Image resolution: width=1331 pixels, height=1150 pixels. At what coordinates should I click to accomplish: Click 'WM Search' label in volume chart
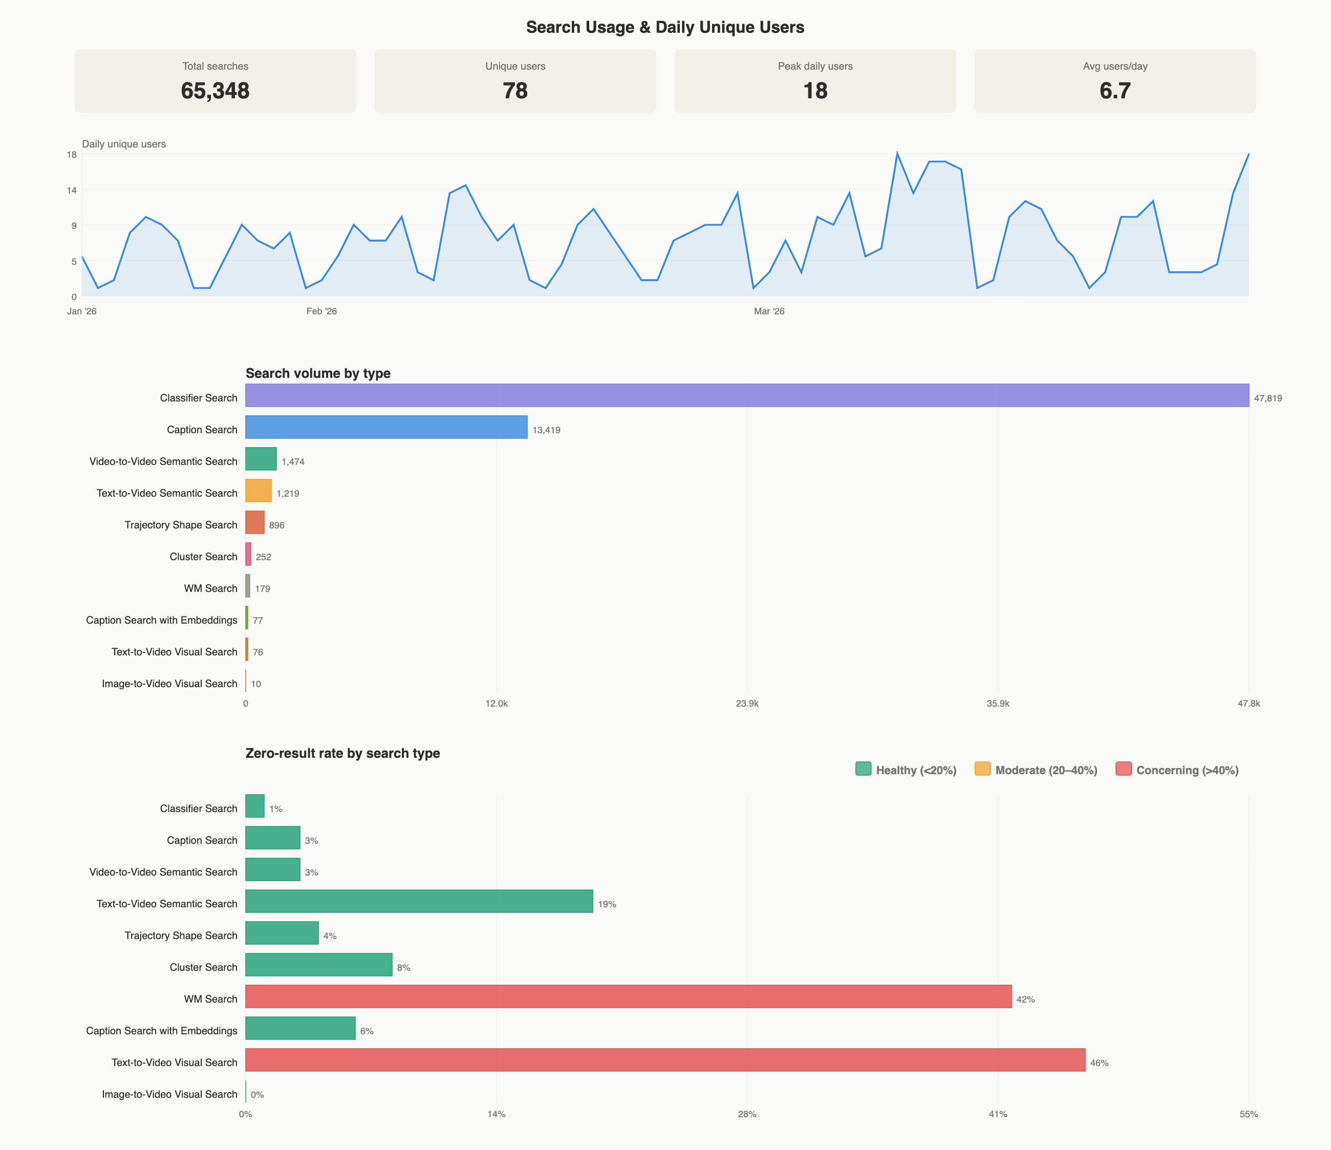click(x=211, y=589)
